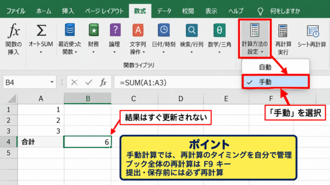This screenshot has width=330, height=185.
Task: Open the 論理 functions icon
Action: coord(115,30)
